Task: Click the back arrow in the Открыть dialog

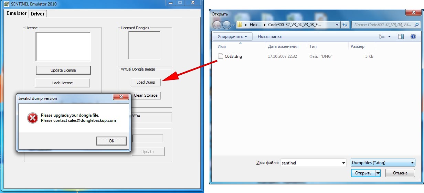Action: (x=217, y=25)
